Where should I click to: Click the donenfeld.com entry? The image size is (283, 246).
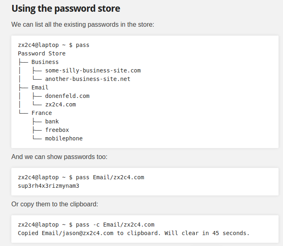(x=67, y=96)
